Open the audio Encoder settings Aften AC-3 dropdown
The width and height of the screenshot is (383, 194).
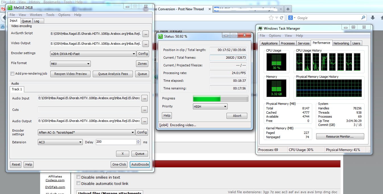(87, 132)
